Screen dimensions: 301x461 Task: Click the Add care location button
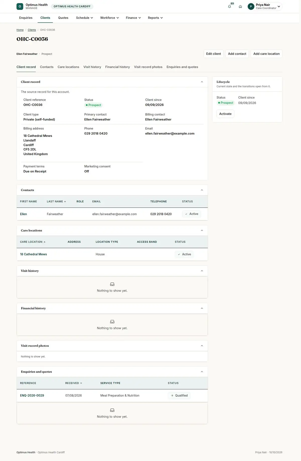click(266, 54)
